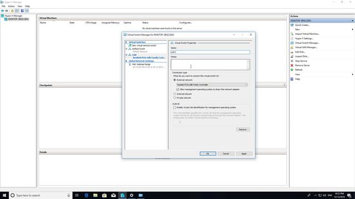
Task: Expand the LAN switch tree entry
Action: coord(126,55)
